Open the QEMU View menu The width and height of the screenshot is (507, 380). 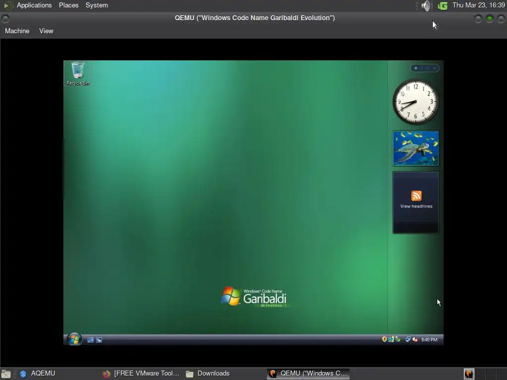pyautogui.click(x=46, y=31)
